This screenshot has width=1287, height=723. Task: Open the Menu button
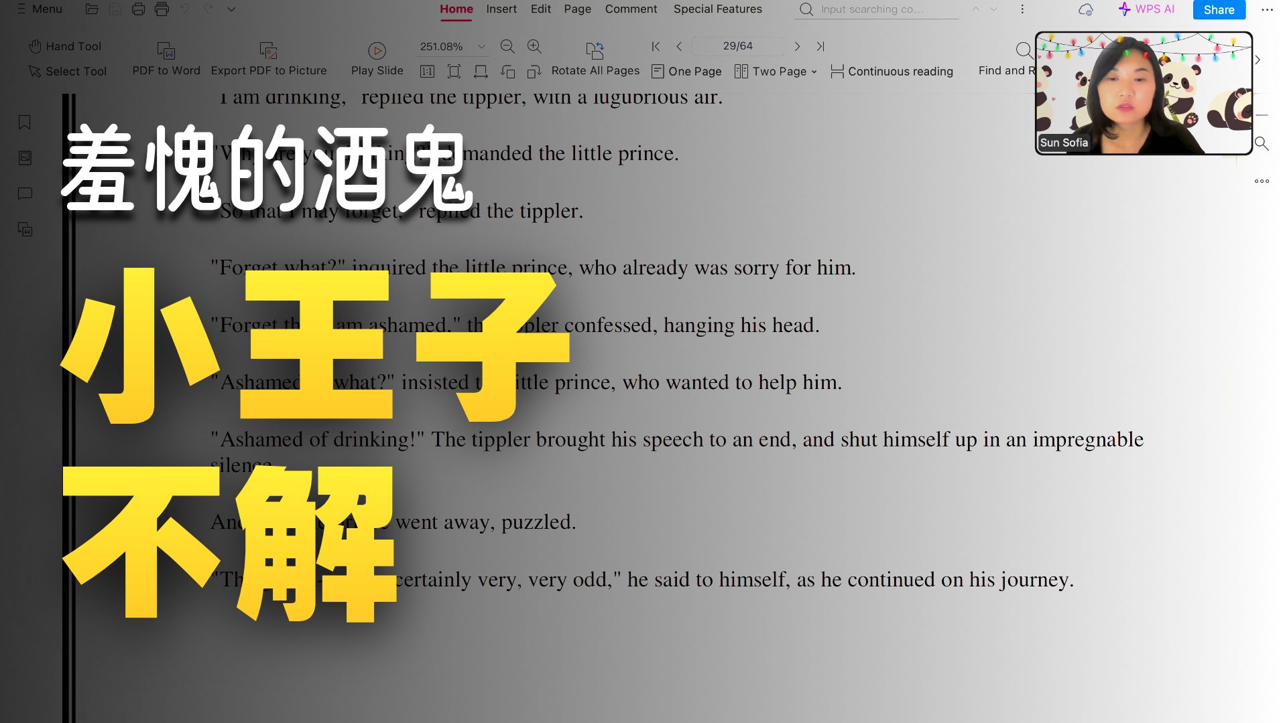(40, 9)
